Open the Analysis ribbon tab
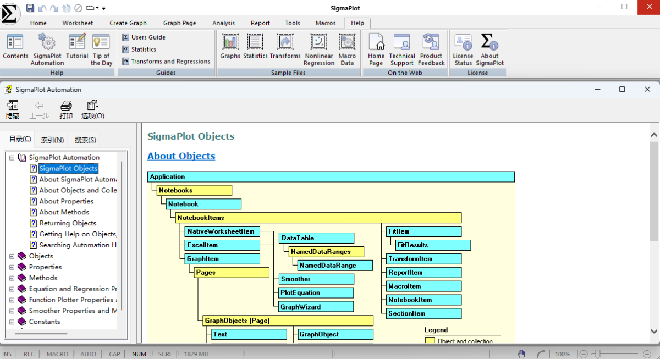Screen dimensions: 660x359 (x=223, y=23)
